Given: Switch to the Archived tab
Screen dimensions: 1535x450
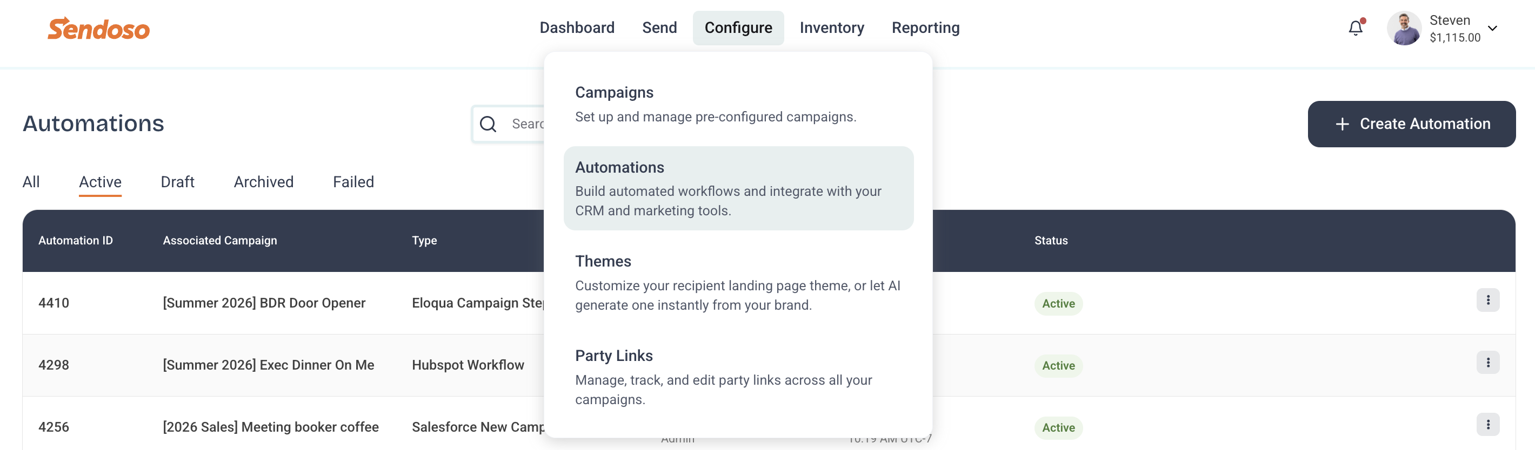Looking at the screenshot, I should (x=263, y=182).
